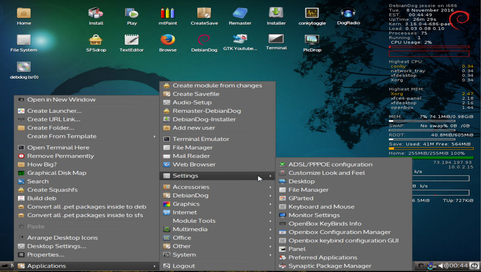Choose Remove Permanently
This screenshot has height=272, width=481.
coord(86,156)
